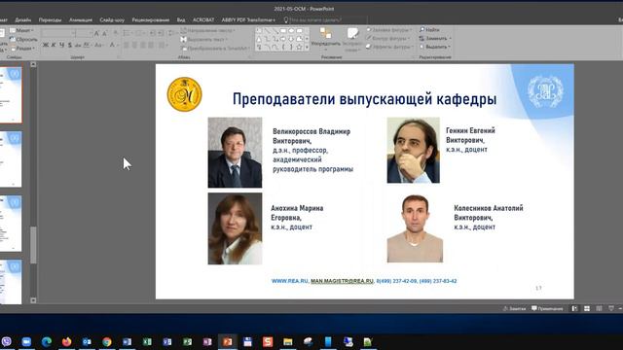Click MAN.MAGISTR@REA.RU email link
623x350 pixels.
point(342,281)
